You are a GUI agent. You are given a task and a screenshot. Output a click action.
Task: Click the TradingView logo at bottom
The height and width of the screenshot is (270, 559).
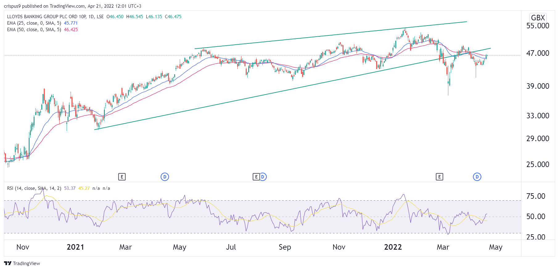pos(22,263)
